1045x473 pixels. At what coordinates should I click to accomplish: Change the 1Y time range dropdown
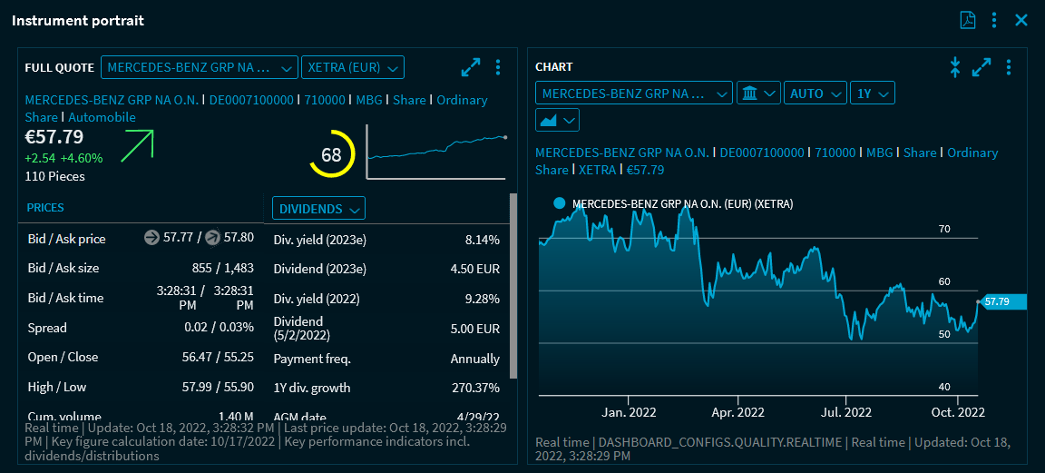click(872, 94)
